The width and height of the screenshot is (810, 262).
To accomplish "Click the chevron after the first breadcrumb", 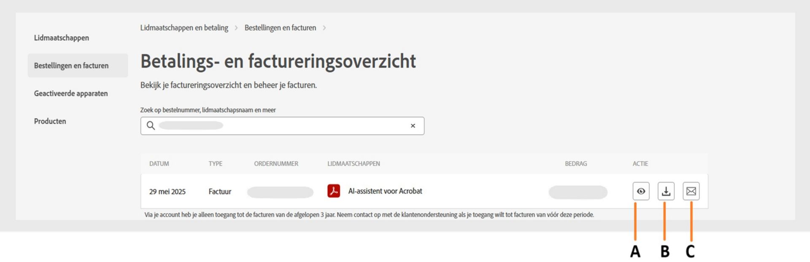I will pyautogui.click(x=236, y=28).
